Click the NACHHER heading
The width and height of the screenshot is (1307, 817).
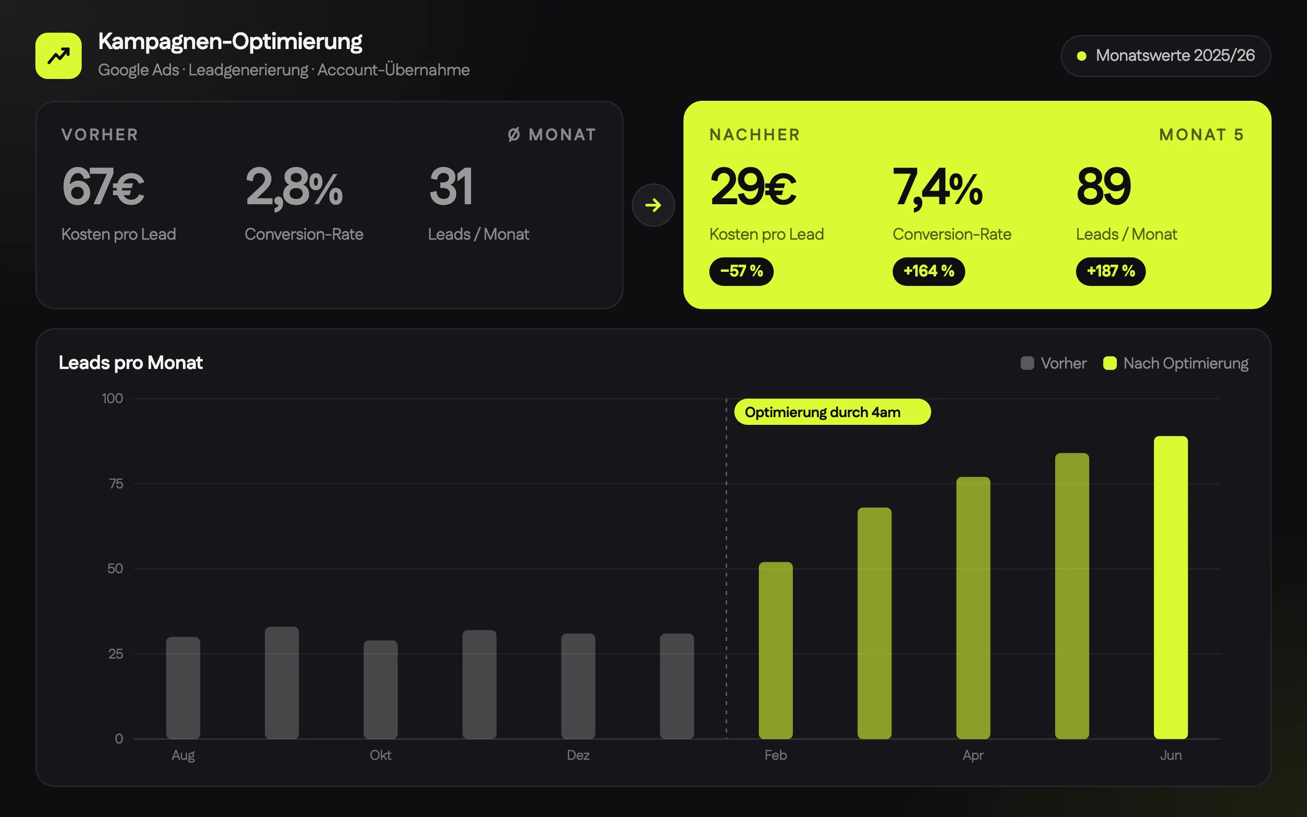click(755, 135)
